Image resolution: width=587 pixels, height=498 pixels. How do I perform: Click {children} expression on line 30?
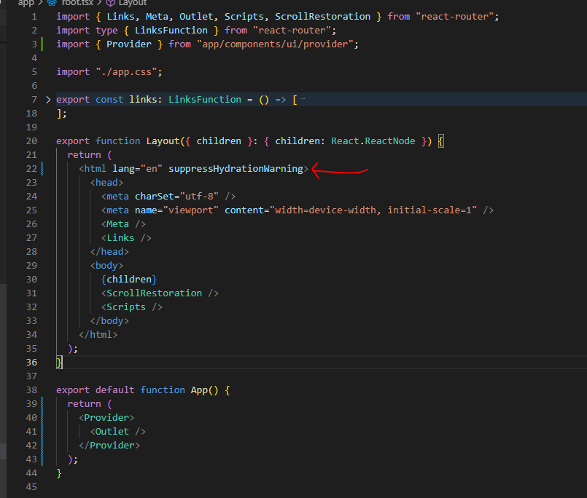point(129,280)
